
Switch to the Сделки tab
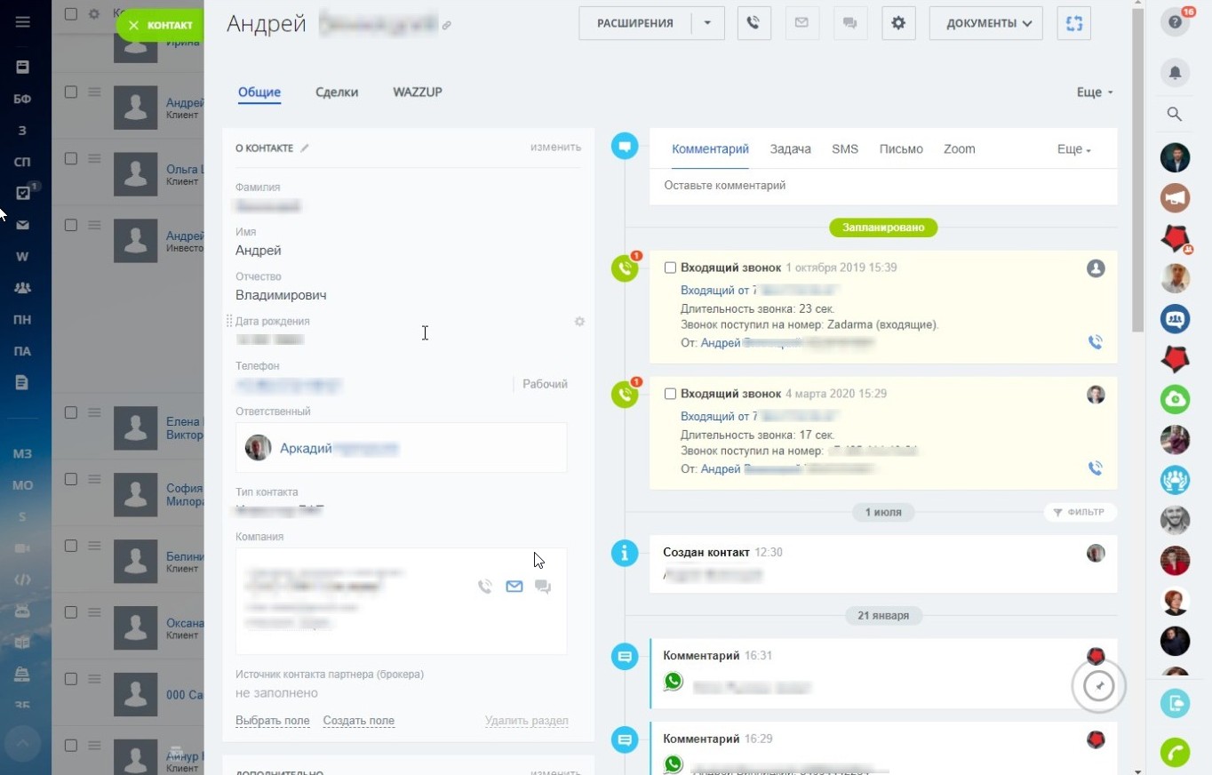[337, 92]
